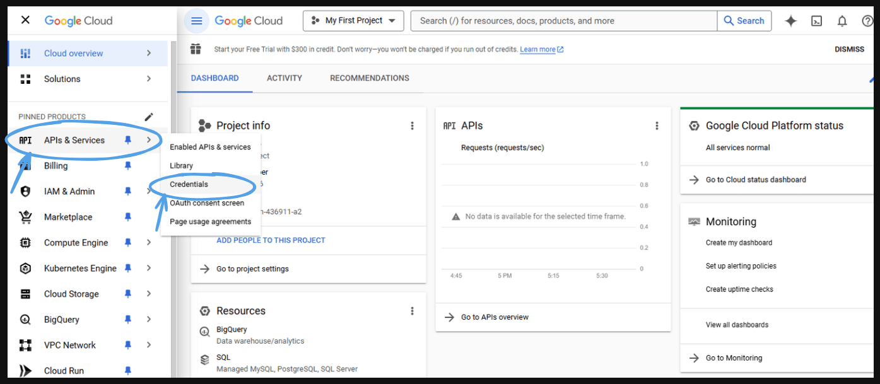This screenshot has height=384, width=880.
Task: Open Gemini AI sparkle icon
Action: (790, 21)
